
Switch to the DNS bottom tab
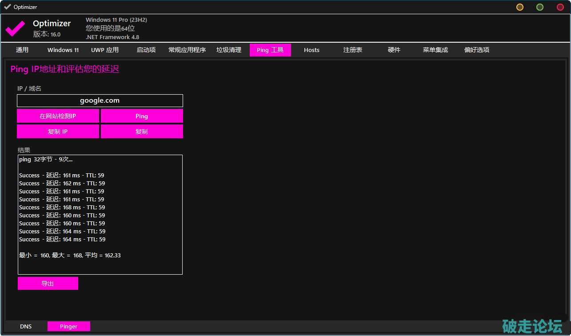(26, 326)
